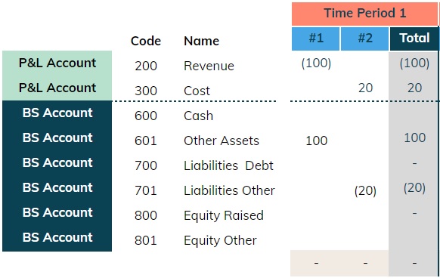Image resolution: width=440 pixels, height=278 pixels.
Task: Click the Equity Other name cell
Action: click(x=220, y=241)
